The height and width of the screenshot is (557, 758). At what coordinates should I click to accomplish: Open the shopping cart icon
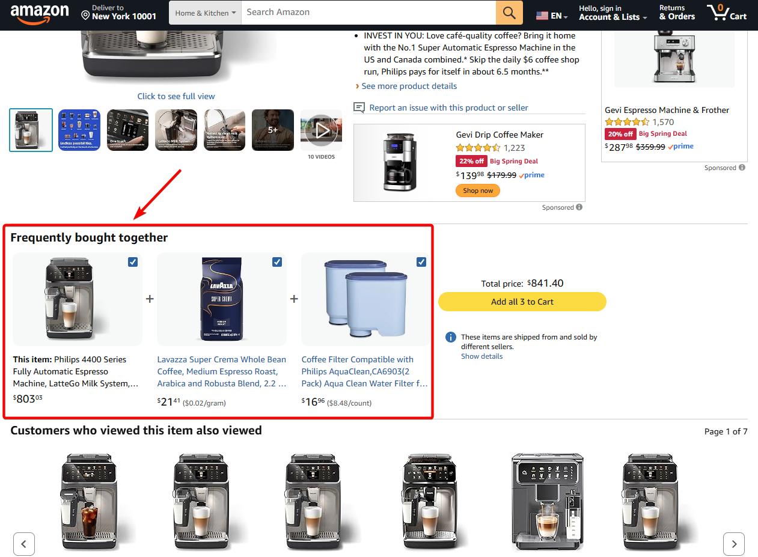click(727, 13)
